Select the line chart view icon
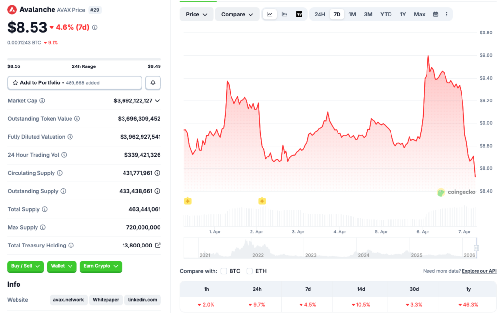The height and width of the screenshot is (313, 498). 270,14
